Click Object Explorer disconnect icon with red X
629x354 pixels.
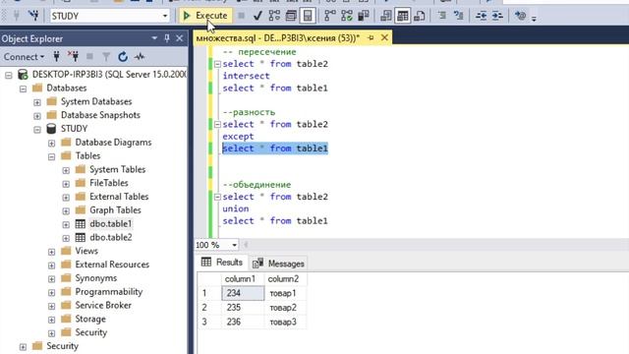pyautogui.click(x=73, y=57)
